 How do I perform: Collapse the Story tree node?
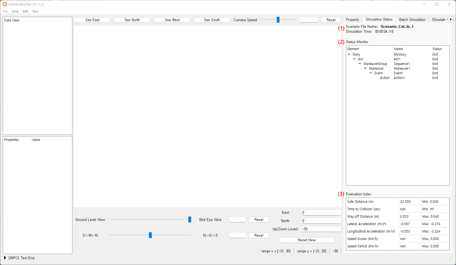[x=349, y=54]
